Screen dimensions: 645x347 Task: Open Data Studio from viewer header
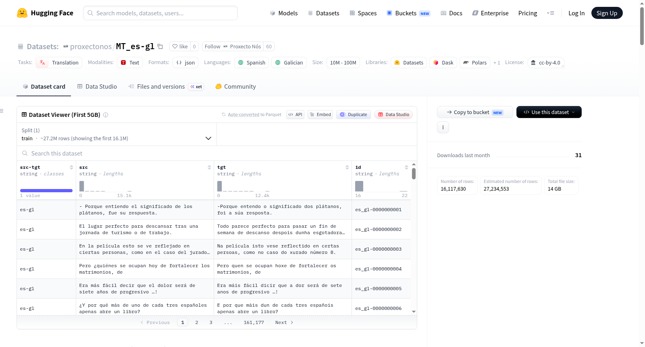coord(393,114)
